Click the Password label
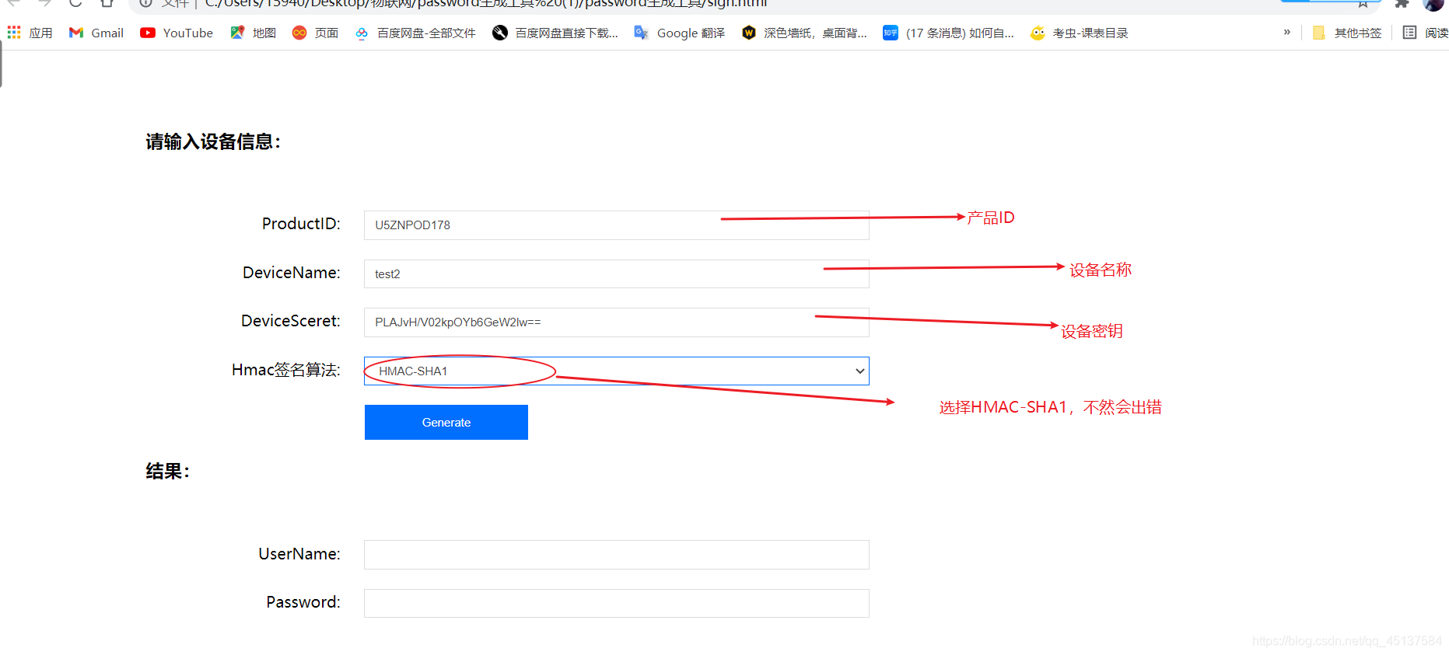 click(x=303, y=602)
